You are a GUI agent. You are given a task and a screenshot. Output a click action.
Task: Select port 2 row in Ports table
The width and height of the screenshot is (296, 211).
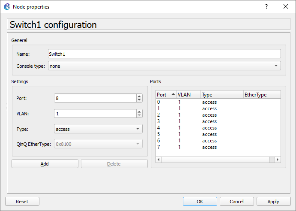(218, 115)
